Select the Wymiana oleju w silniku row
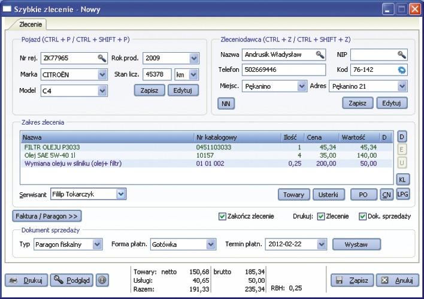Screen dimensions: 424x299 (x=207, y=164)
